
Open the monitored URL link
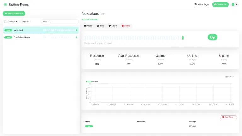tap(90, 20)
